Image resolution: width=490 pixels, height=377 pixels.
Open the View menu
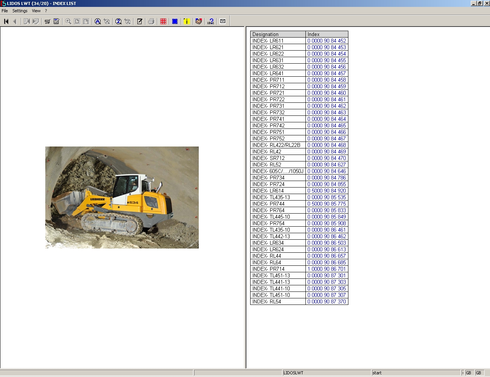click(x=36, y=11)
